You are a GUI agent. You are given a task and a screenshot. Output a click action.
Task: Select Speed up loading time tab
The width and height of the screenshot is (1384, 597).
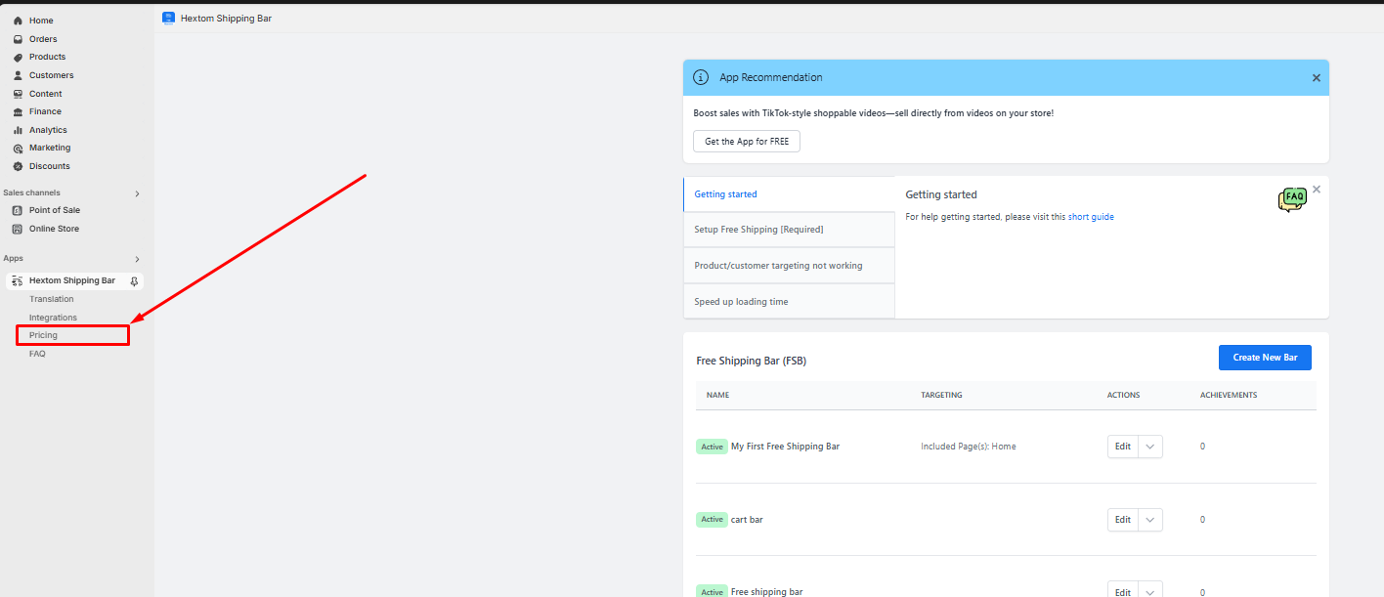click(x=789, y=302)
